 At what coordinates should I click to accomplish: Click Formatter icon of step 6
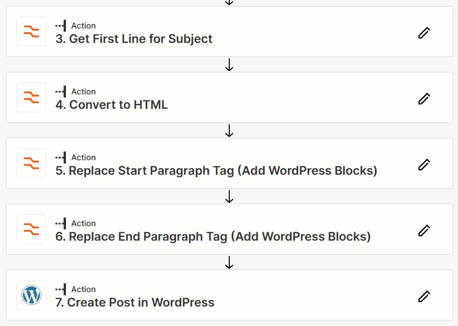[x=31, y=229]
